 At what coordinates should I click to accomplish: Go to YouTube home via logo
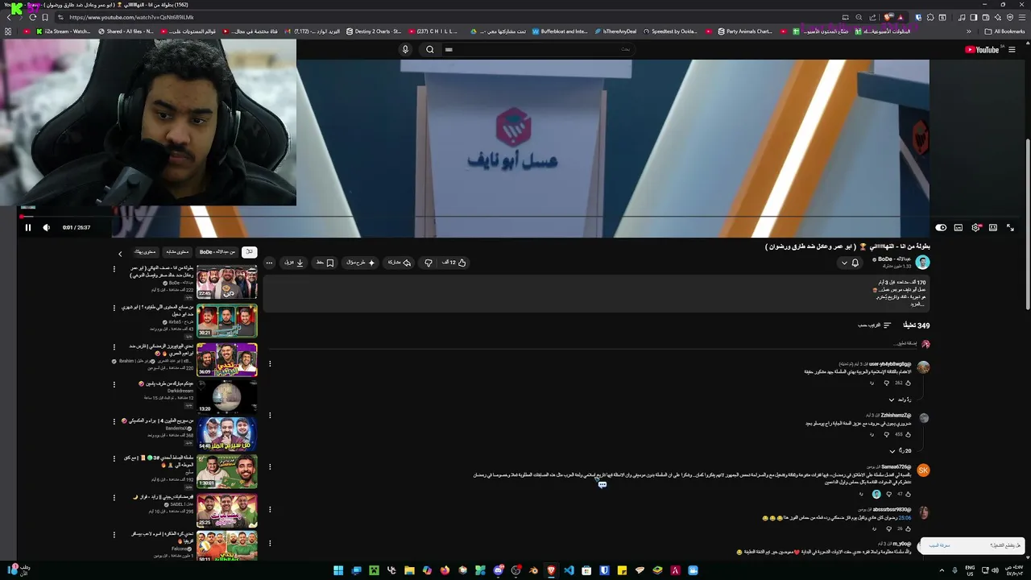click(982, 50)
